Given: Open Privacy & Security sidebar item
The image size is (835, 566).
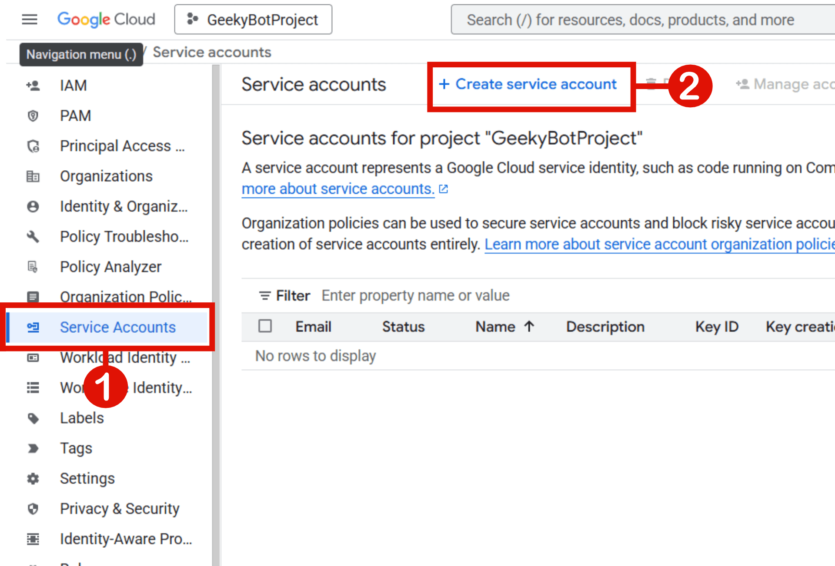Looking at the screenshot, I should coord(120,509).
